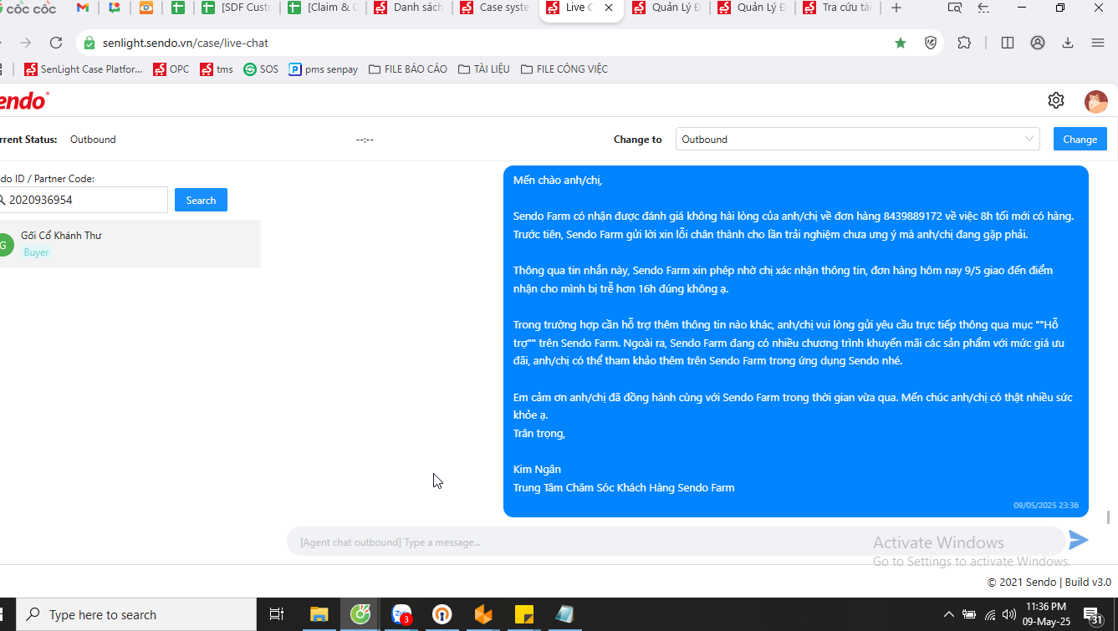Click the Sendo logo
The height and width of the screenshot is (631, 1118).
tap(23, 101)
